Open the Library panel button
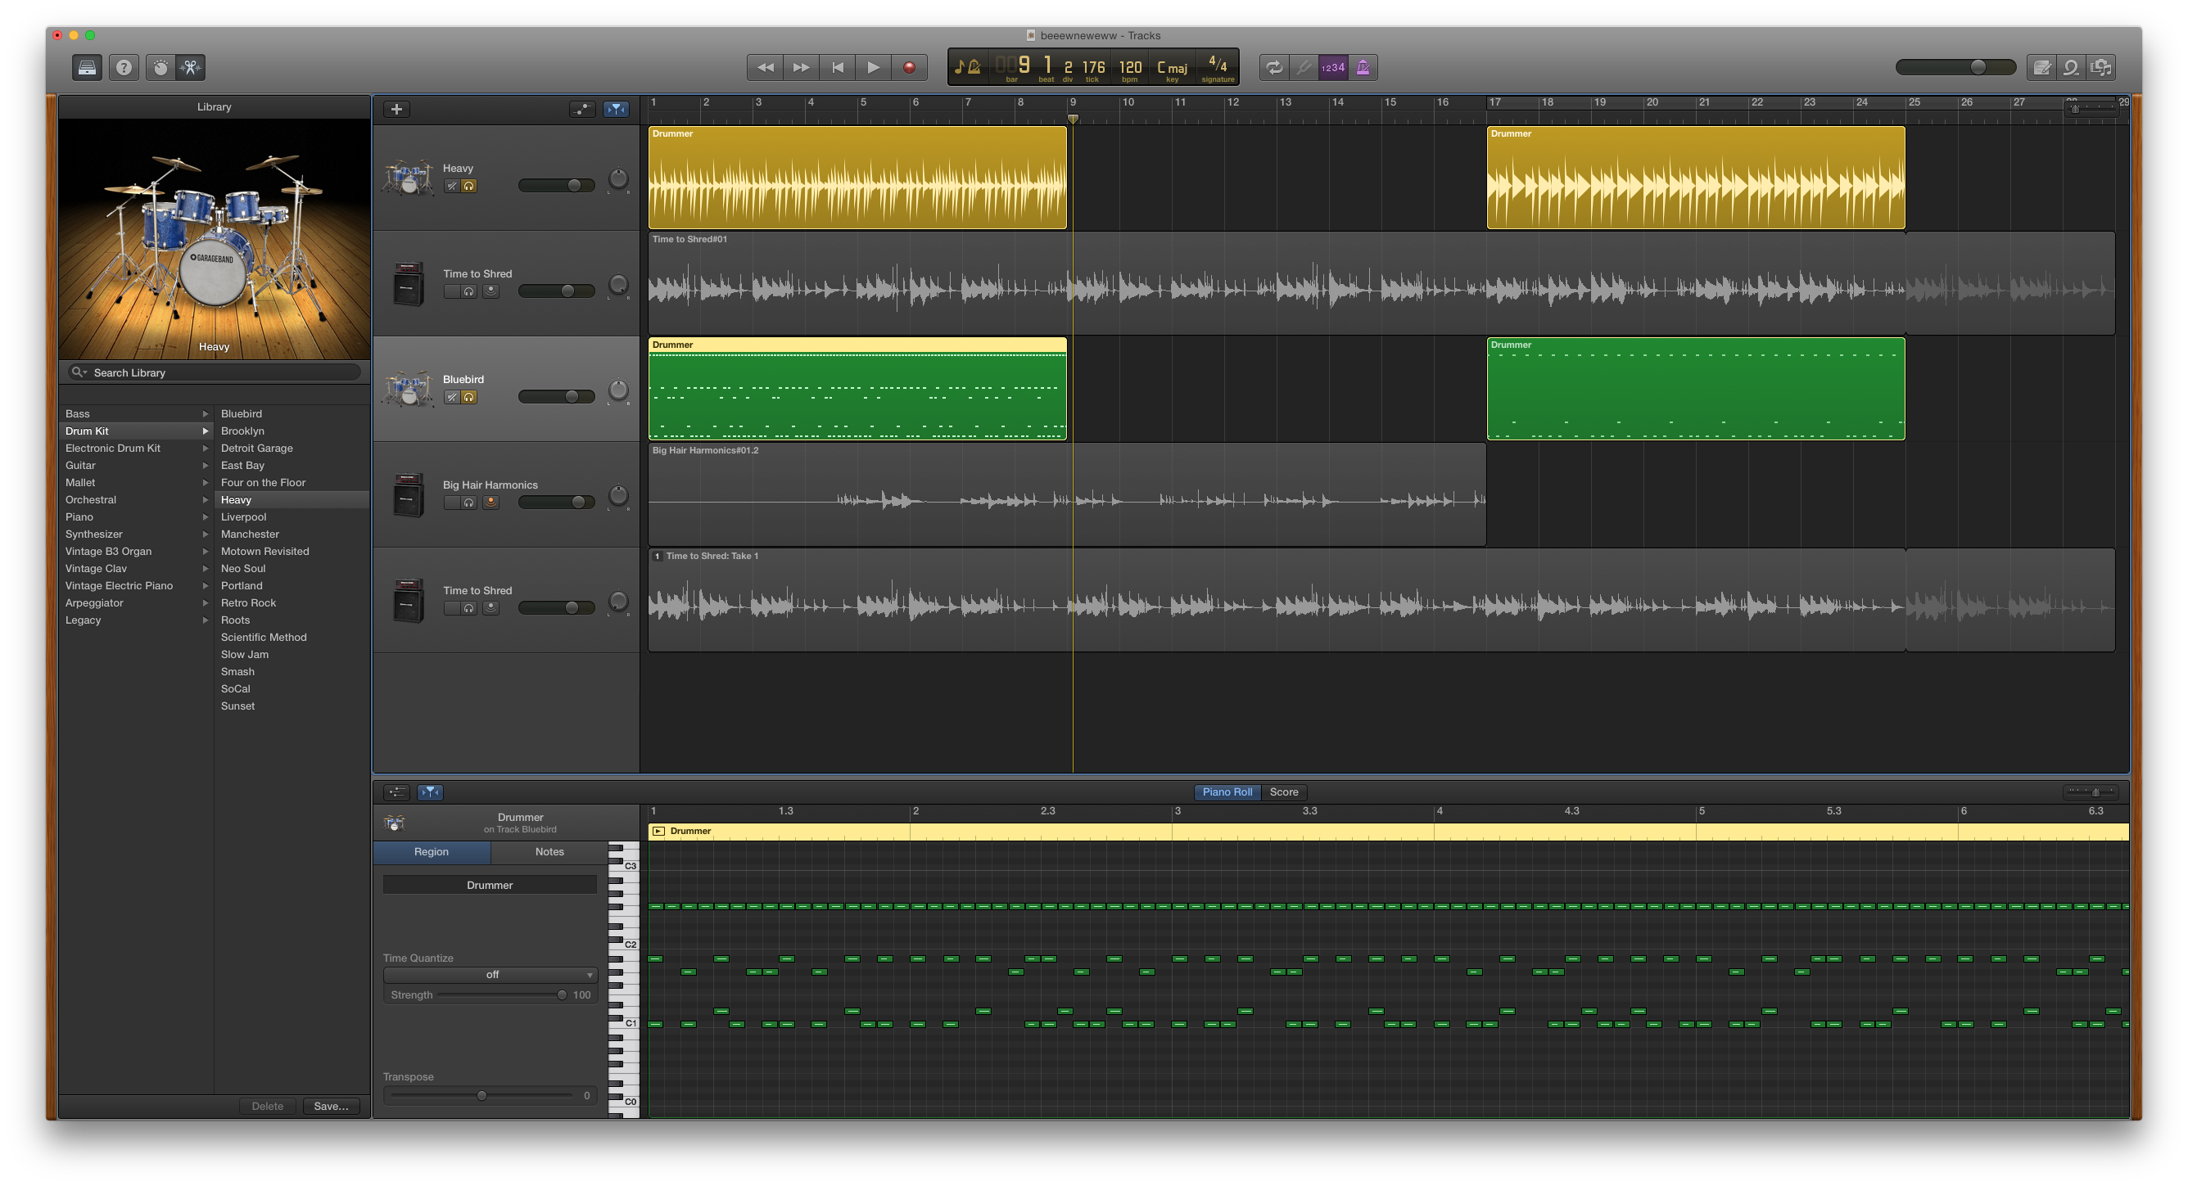Viewport: 2188px width, 1186px height. [x=87, y=68]
